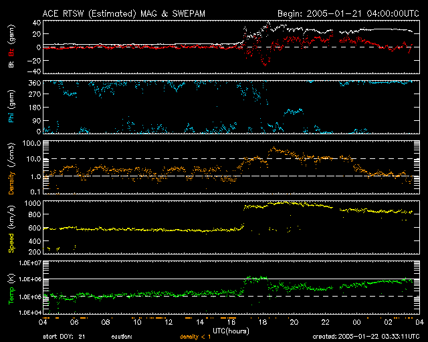Viewport: 428px width, 342px height.
Task: Select the 10 hour tick on time axis
Action: pyautogui.click(x=137, y=321)
